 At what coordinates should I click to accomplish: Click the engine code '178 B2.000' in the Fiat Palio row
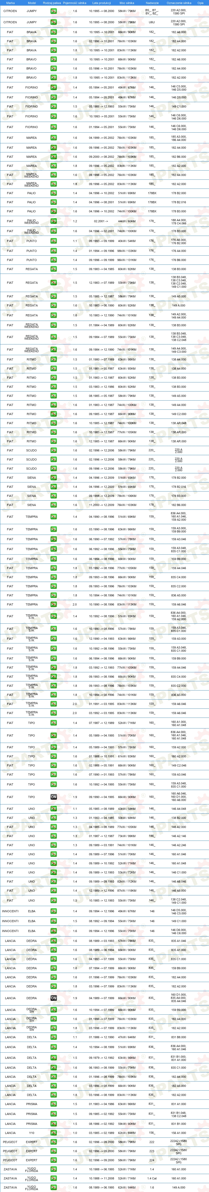click(179, 193)
